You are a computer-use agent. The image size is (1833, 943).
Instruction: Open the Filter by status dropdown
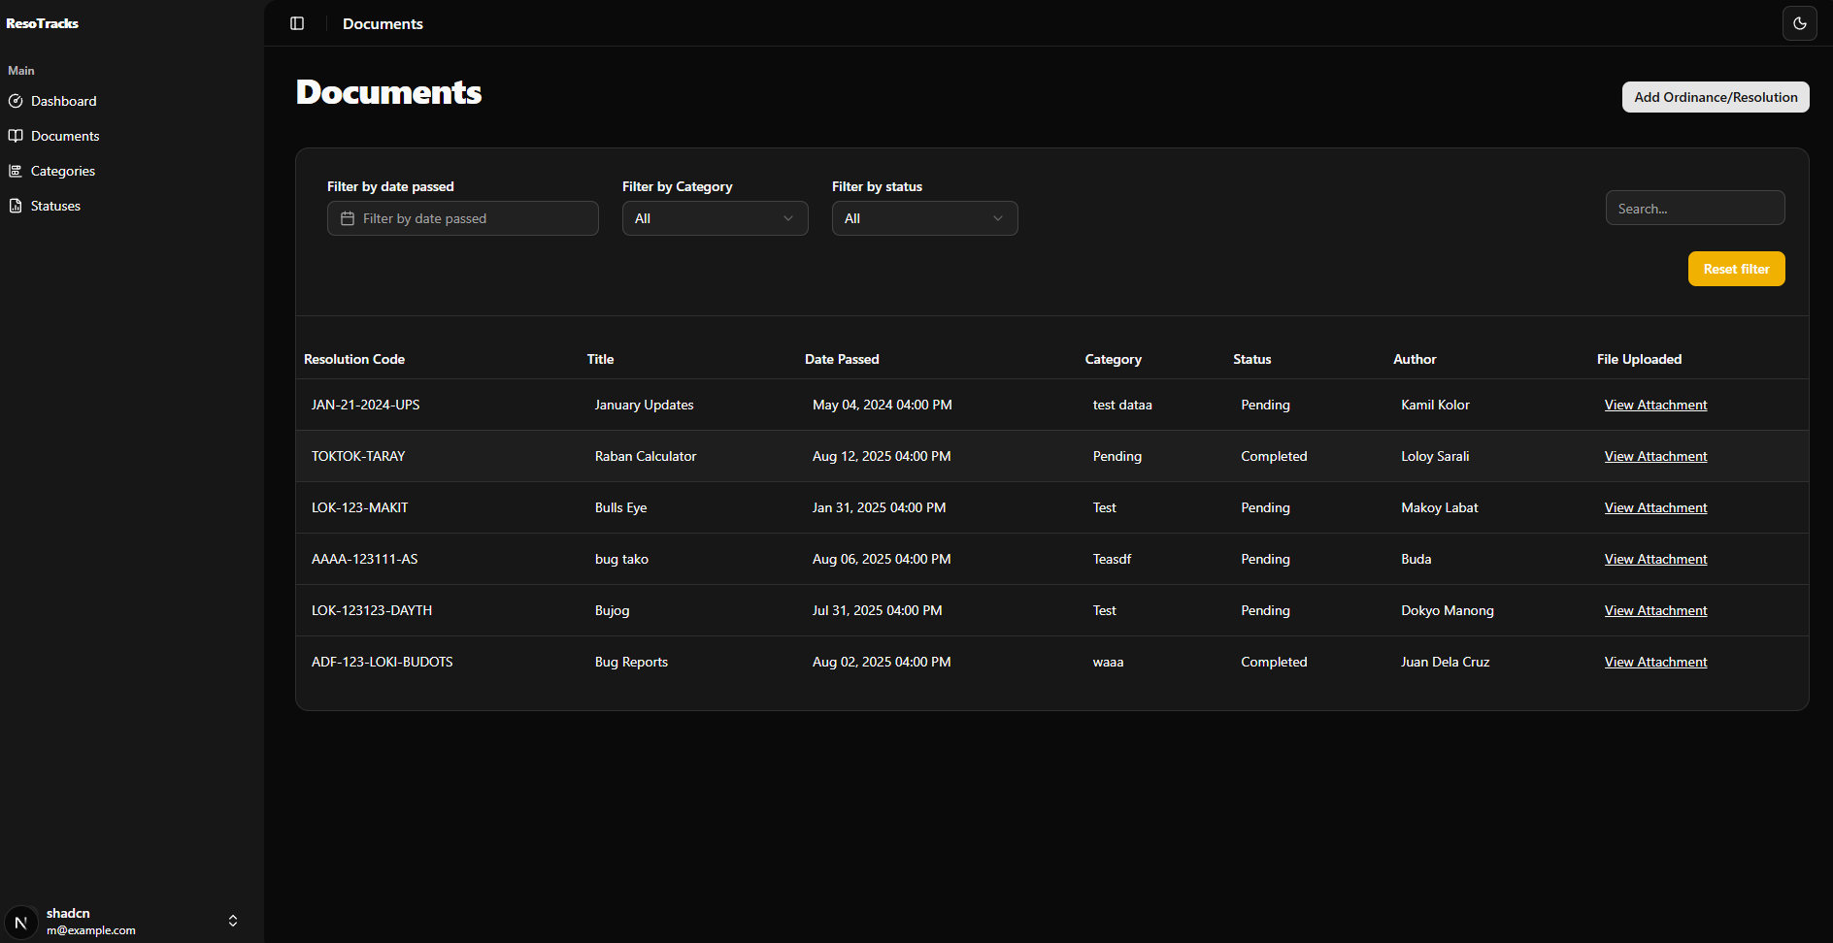(x=924, y=218)
